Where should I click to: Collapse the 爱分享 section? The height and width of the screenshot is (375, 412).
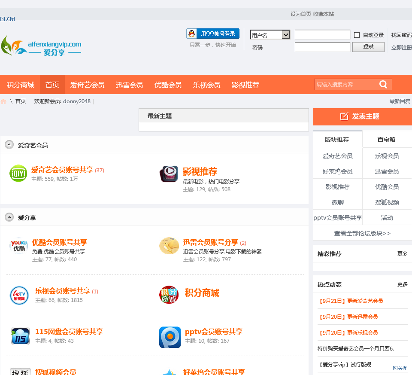click(x=9, y=217)
